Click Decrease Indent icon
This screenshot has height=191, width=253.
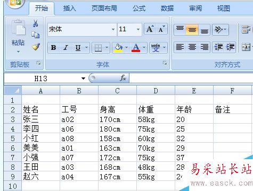coord(218,47)
